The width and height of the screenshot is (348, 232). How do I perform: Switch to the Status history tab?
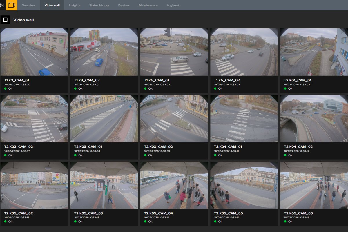pyautogui.click(x=99, y=5)
